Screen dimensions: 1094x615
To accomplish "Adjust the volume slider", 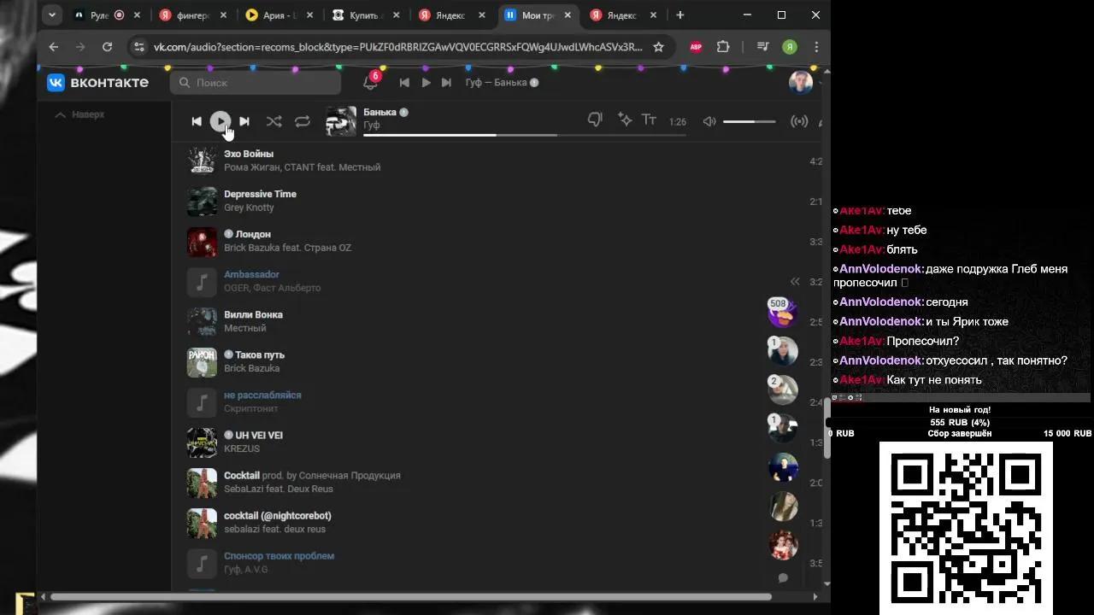I will [x=750, y=121].
